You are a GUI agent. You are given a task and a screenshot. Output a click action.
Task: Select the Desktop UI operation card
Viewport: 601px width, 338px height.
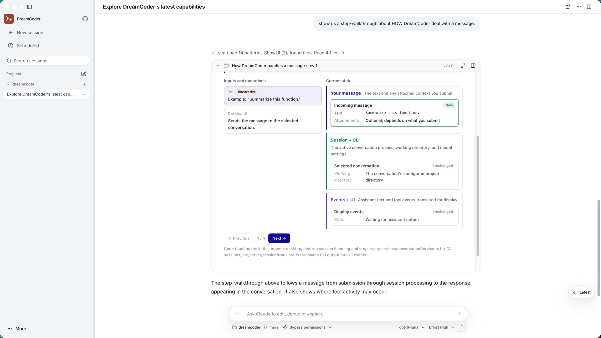coord(273,121)
